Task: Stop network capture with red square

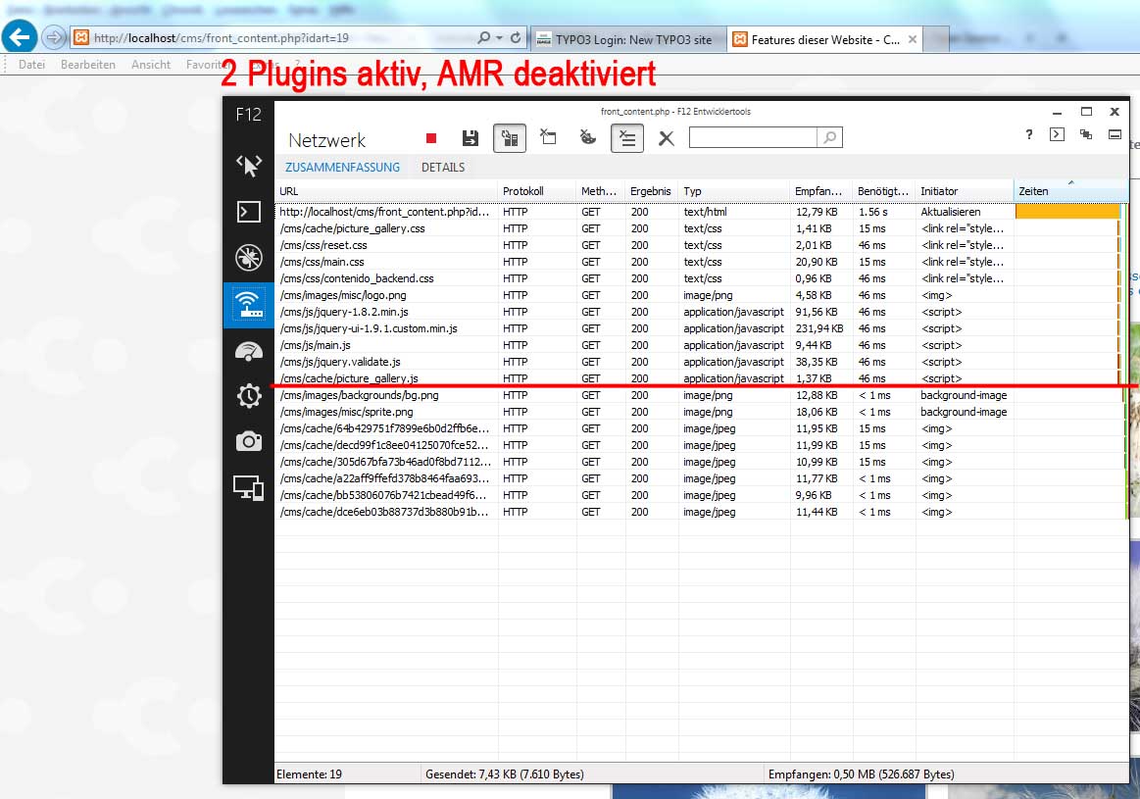Action: click(x=430, y=138)
